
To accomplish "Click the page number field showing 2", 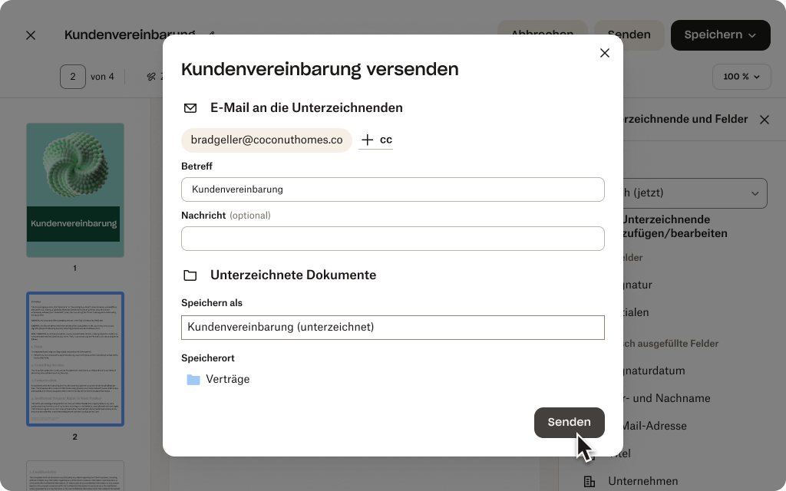I will [x=73, y=77].
